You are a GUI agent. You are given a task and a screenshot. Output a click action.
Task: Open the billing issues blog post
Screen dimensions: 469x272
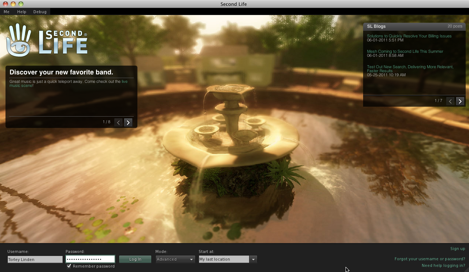(409, 36)
